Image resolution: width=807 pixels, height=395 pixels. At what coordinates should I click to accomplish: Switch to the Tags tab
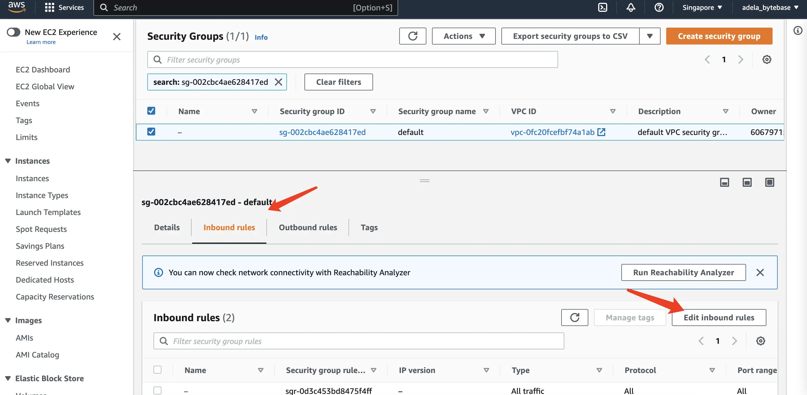[369, 227]
